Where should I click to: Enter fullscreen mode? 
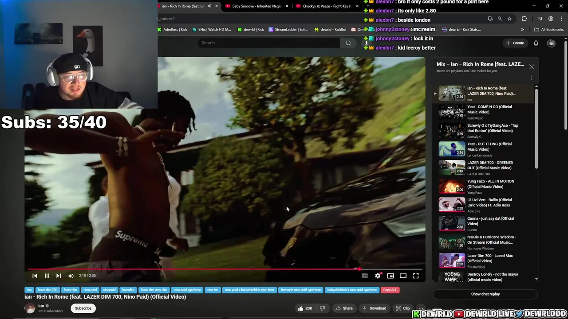tap(416, 276)
